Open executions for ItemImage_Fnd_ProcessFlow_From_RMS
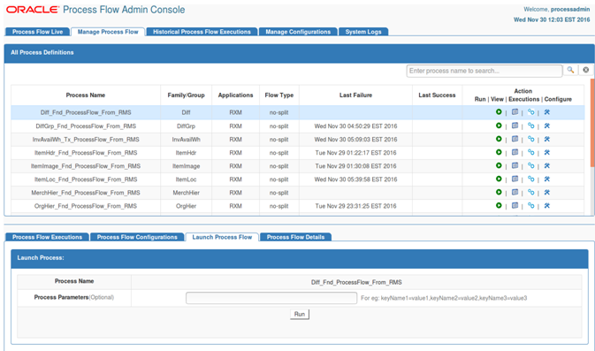The width and height of the screenshot is (595, 351). pyautogui.click(x=530, y=165)
